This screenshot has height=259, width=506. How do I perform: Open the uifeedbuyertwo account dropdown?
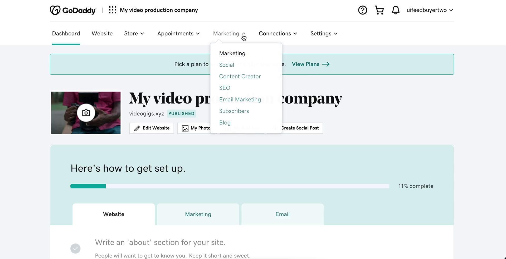tap(430, 10)
